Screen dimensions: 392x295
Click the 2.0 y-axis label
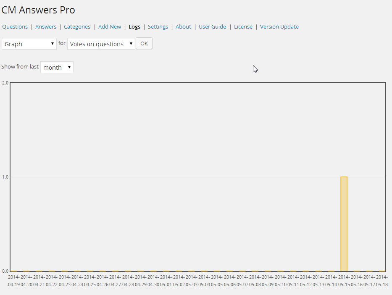point(5,83)
